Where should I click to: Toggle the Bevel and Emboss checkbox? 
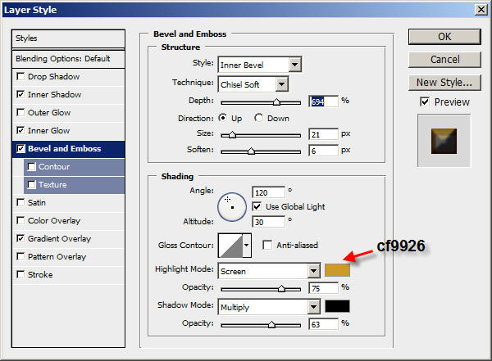[x=20, y=148]
